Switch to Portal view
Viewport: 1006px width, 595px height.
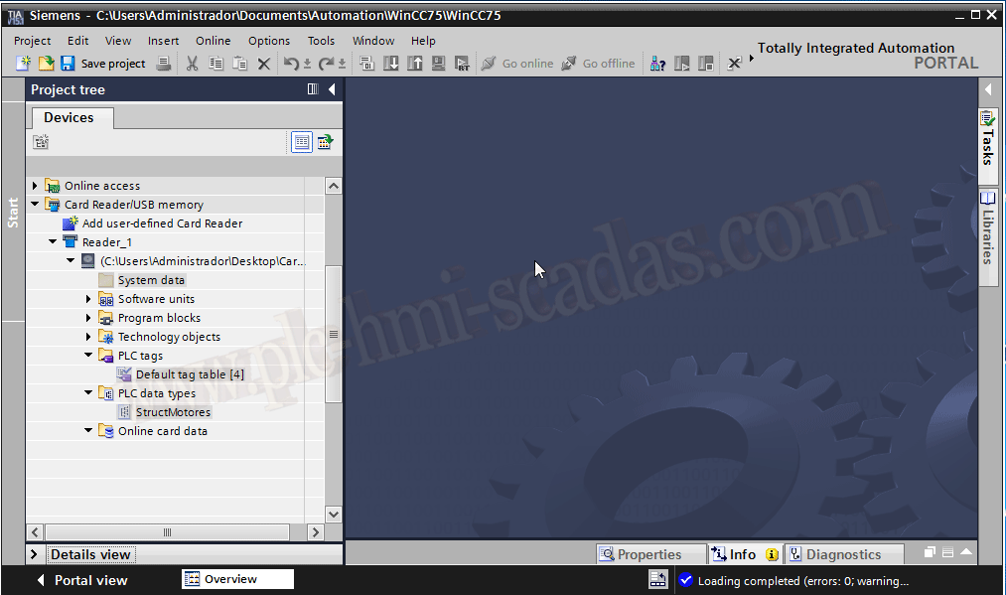[81, 580]
